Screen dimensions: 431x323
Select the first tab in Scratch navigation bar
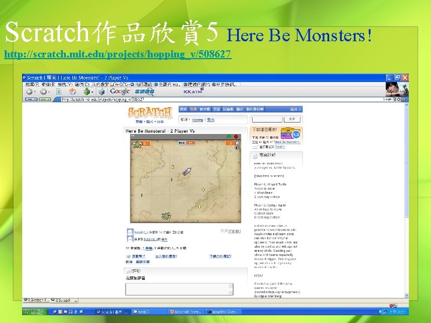point(183,109)
